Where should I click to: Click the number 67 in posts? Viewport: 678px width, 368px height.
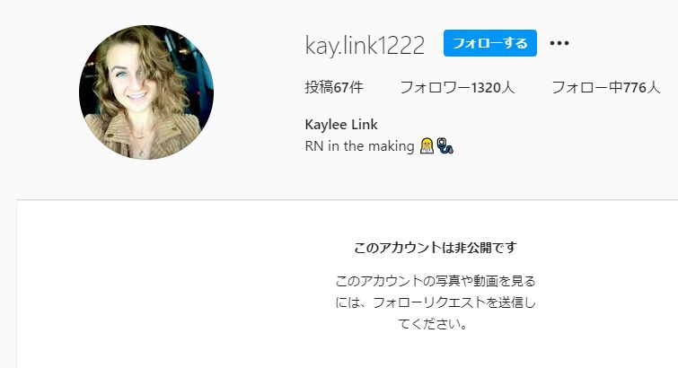[341, 88]
